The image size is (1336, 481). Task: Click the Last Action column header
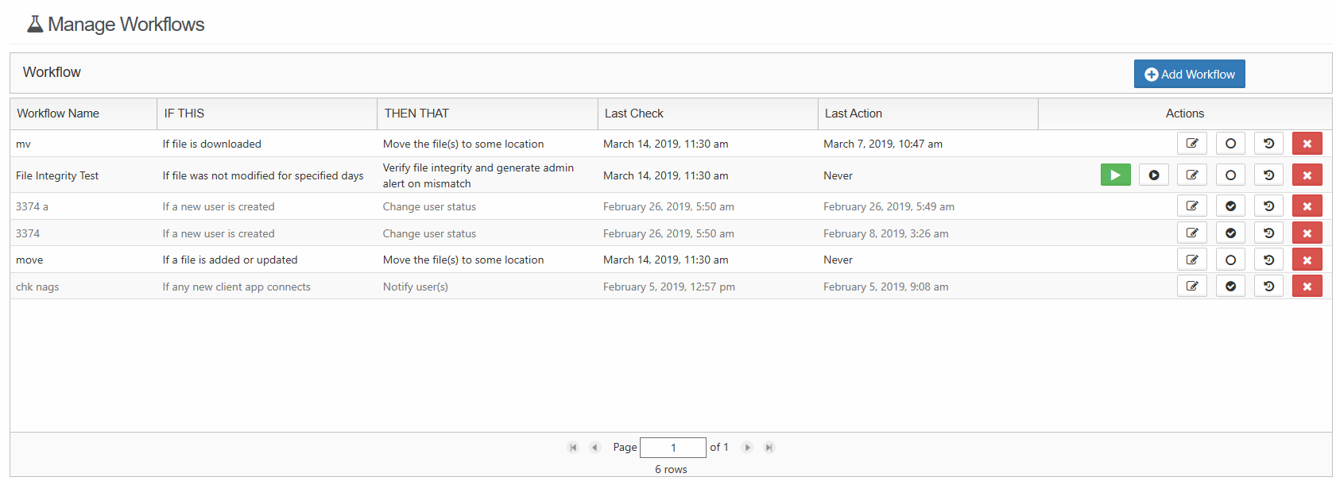tap(927, 114)
